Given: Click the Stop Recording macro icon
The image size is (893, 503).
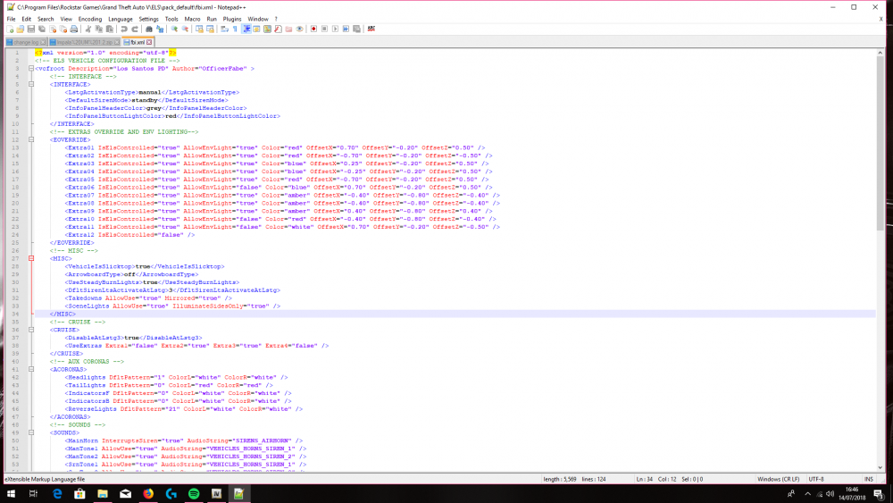Looking at the screenshot, I should tap(325, 29).
